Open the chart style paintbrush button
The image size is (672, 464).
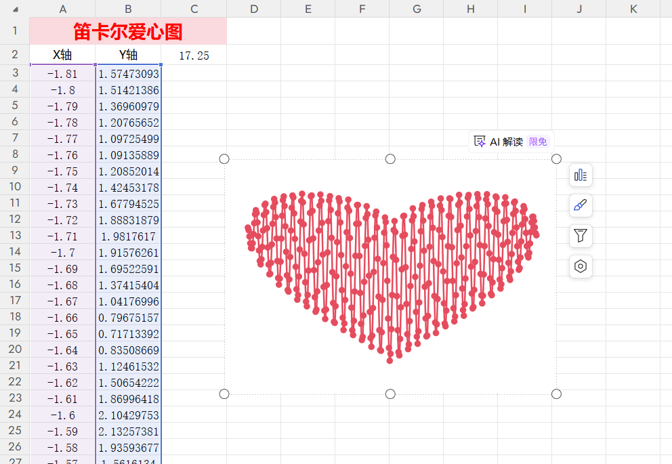(580, 205)
